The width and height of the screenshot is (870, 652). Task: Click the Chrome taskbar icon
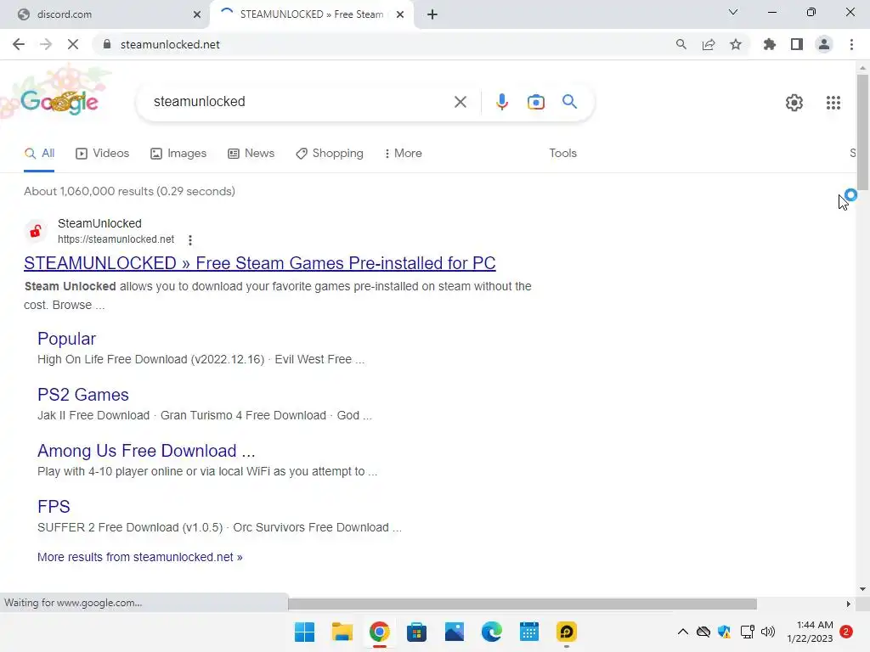coord(379,632)
